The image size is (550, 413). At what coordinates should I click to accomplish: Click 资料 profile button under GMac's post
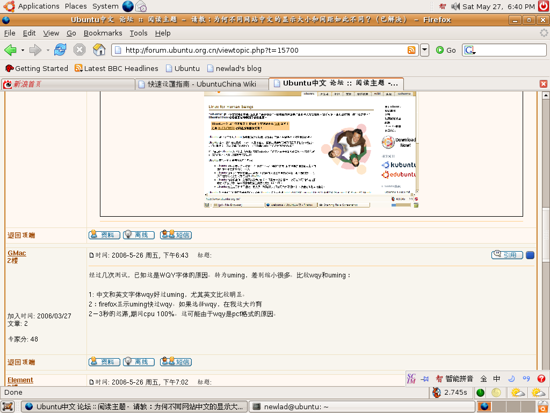click(104, 361)
